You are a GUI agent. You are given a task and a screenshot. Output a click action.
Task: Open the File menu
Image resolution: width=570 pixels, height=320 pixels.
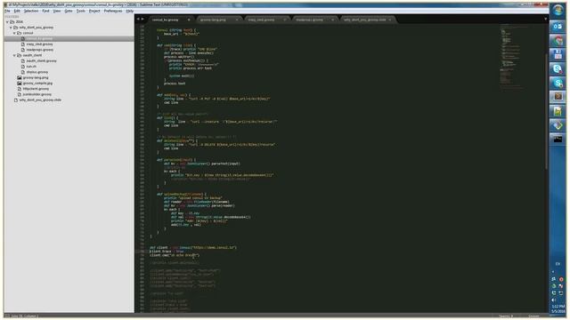7,11
